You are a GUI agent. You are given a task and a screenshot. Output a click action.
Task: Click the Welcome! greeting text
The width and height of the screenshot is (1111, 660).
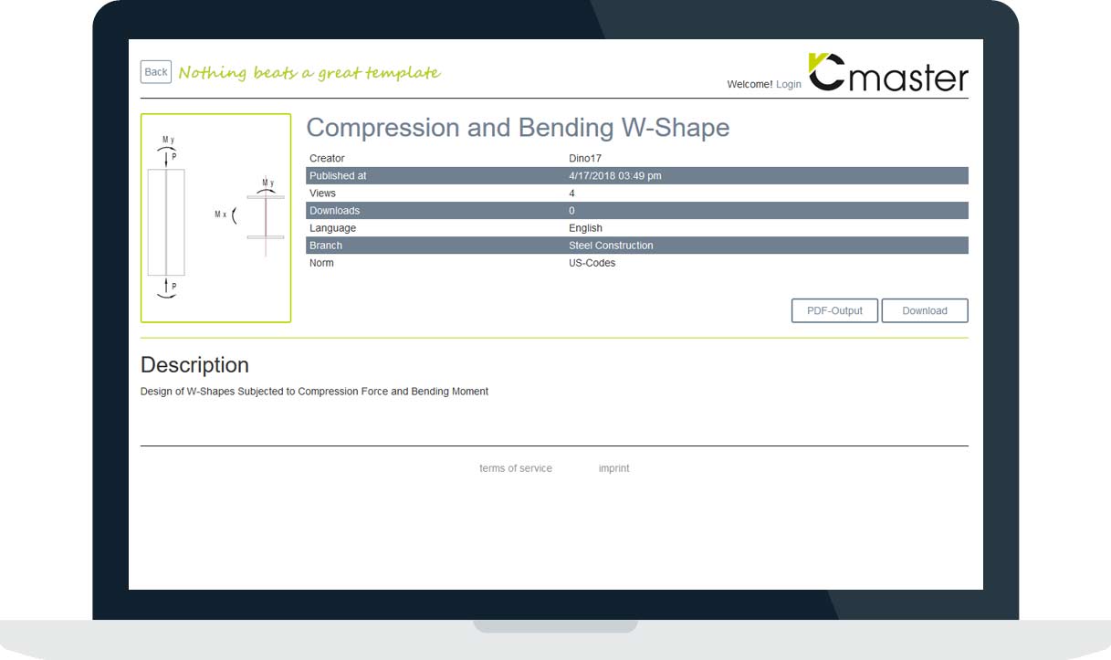pos(749,84)
